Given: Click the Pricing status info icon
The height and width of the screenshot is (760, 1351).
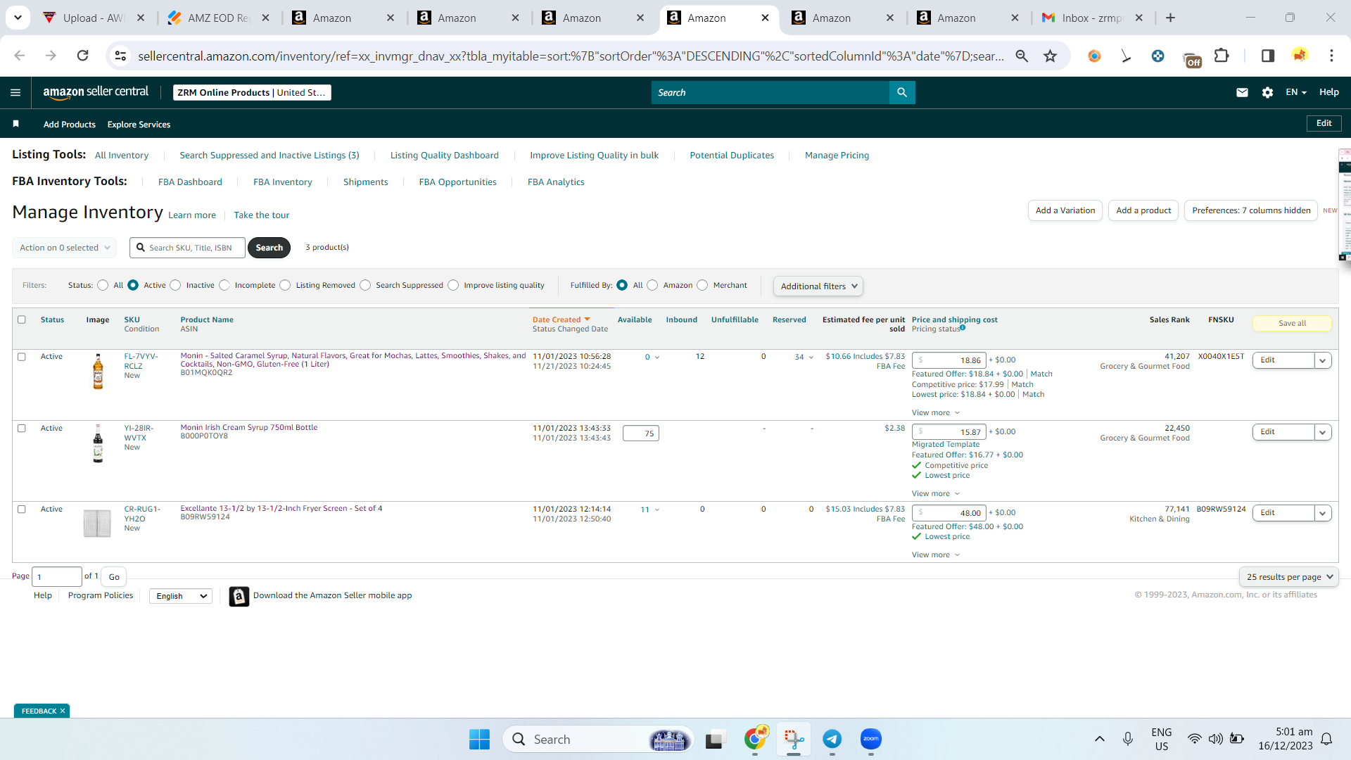Looking at the screenshot, I should click(x=963, y=328).
